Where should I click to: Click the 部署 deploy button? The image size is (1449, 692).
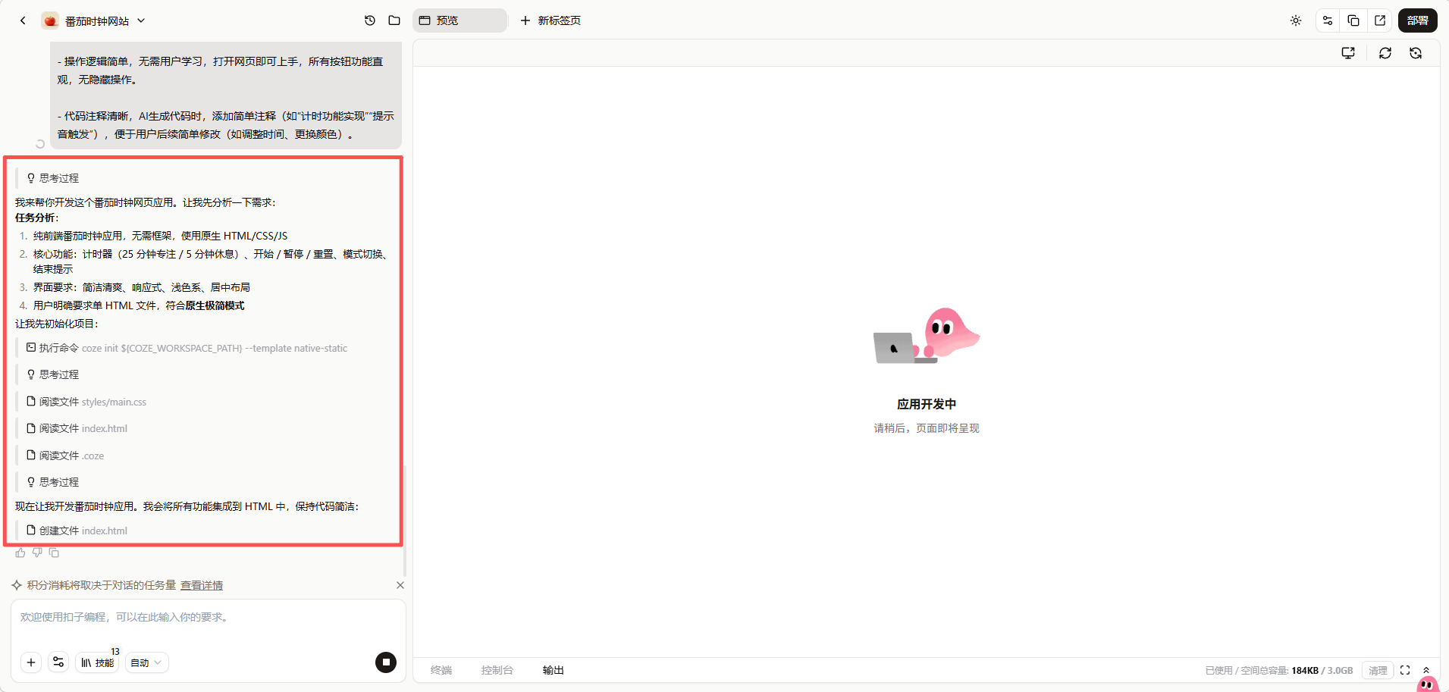tap(1417, 20)
